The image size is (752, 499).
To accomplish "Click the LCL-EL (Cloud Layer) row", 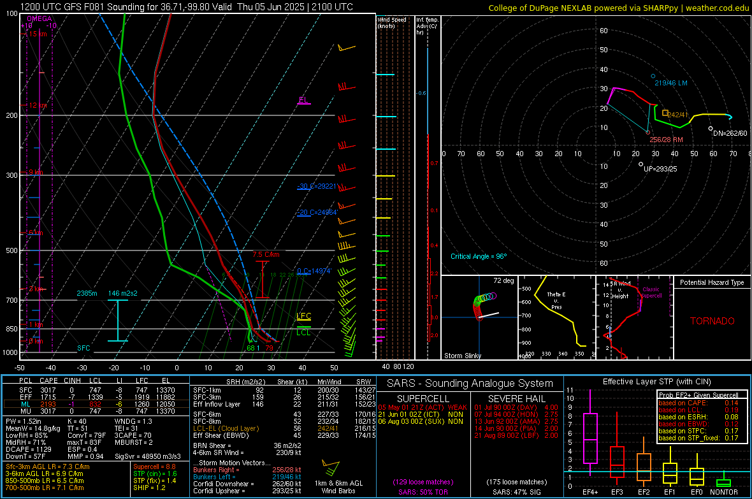I will (284, 428).
